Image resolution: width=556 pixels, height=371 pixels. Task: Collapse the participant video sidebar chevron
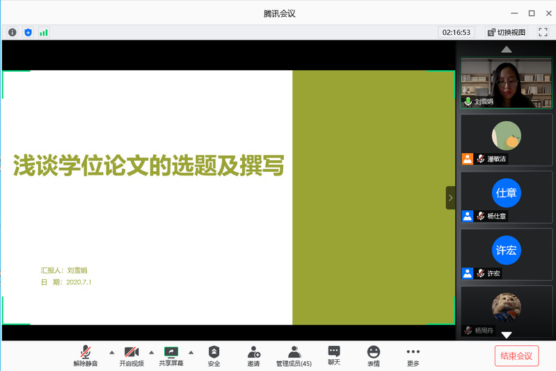(450, 198)
